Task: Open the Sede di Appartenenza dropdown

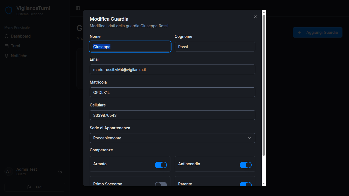Action: (x=172, y=138)
